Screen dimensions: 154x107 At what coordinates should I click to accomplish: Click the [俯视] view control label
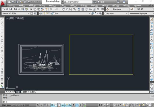[12, 18]
